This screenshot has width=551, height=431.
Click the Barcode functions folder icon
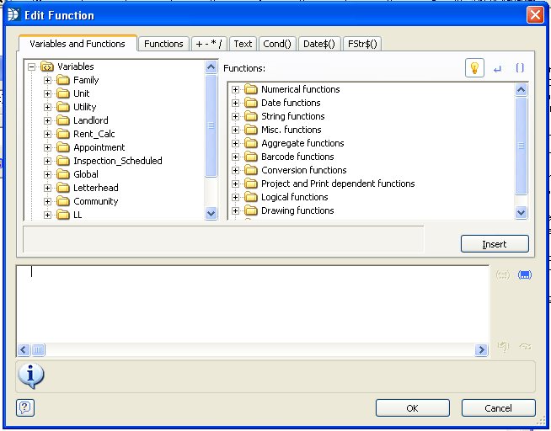click(250, 157)
